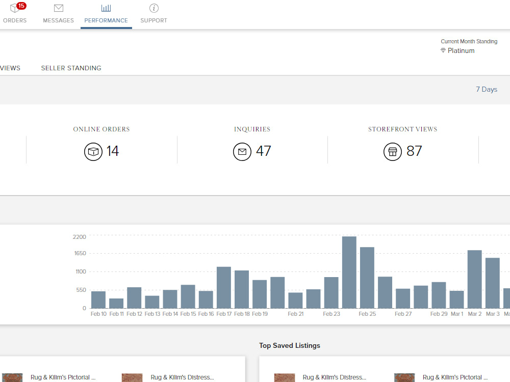The height and width of the screenshot is (382, 510).
Task: Click the storefront views count 87
Action: (x=414, y=151)
